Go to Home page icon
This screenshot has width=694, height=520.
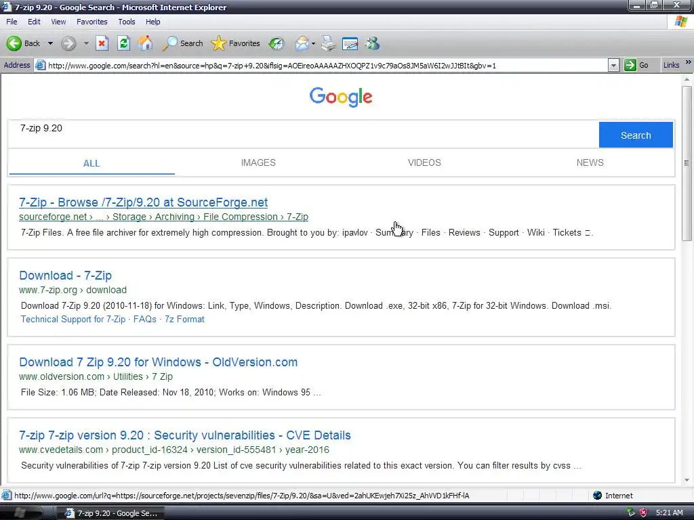pyautogui.click(x=145, y=43)
